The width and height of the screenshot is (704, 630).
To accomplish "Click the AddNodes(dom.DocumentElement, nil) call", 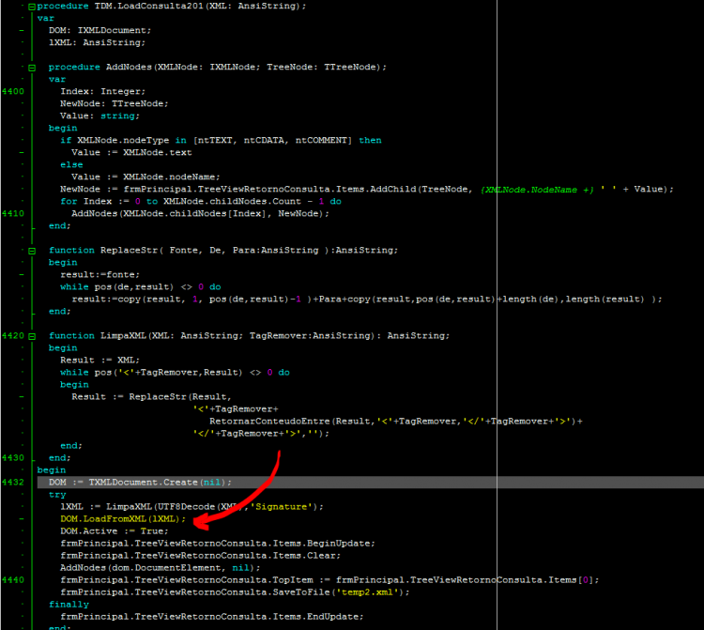I will tap(160, 568).
